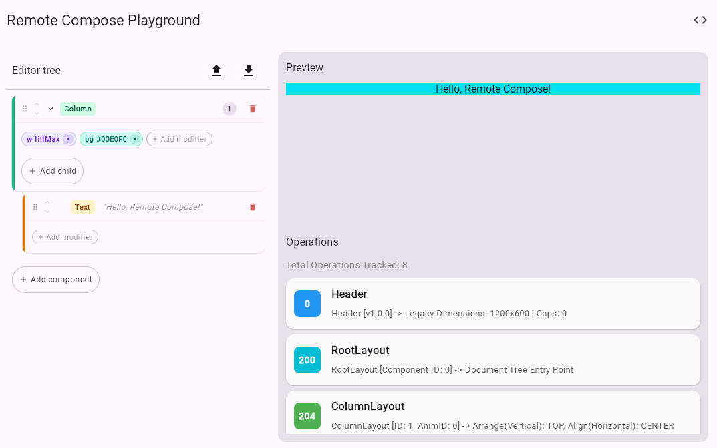Add modifier to the Column
Viewport: 717px width, 448px height.
tap(179, 139)
